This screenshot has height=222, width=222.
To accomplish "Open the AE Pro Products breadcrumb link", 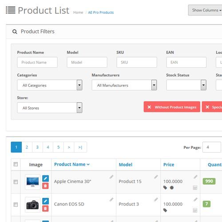I will point(101,12).
